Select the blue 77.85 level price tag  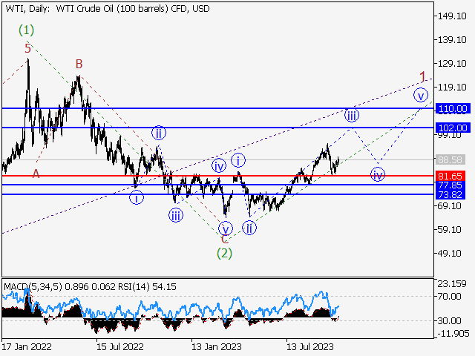[x=451, y=185]
